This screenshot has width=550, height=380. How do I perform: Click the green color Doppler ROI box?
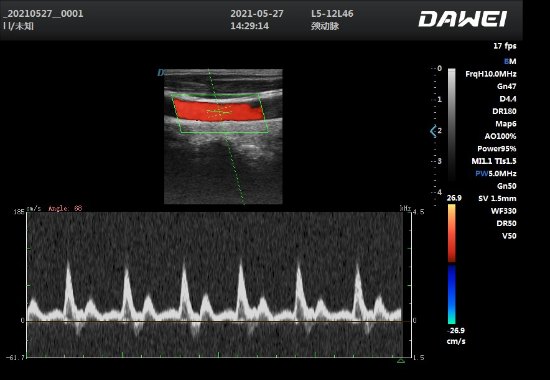(220, 113)
